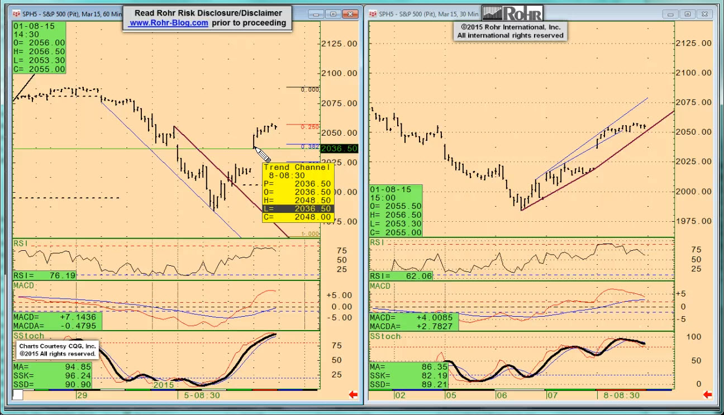
Task: Open the www.Rohr-Blog.com link
Action: (169, 23)
